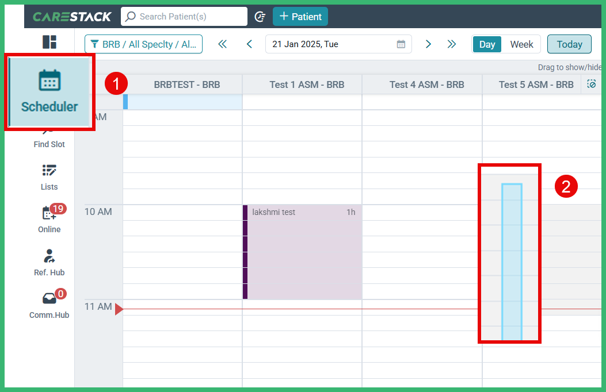The width and height of the screenshot is (606, 392).
Task: Jump forward with the double-arrow chevron
Action: [452, 44]
